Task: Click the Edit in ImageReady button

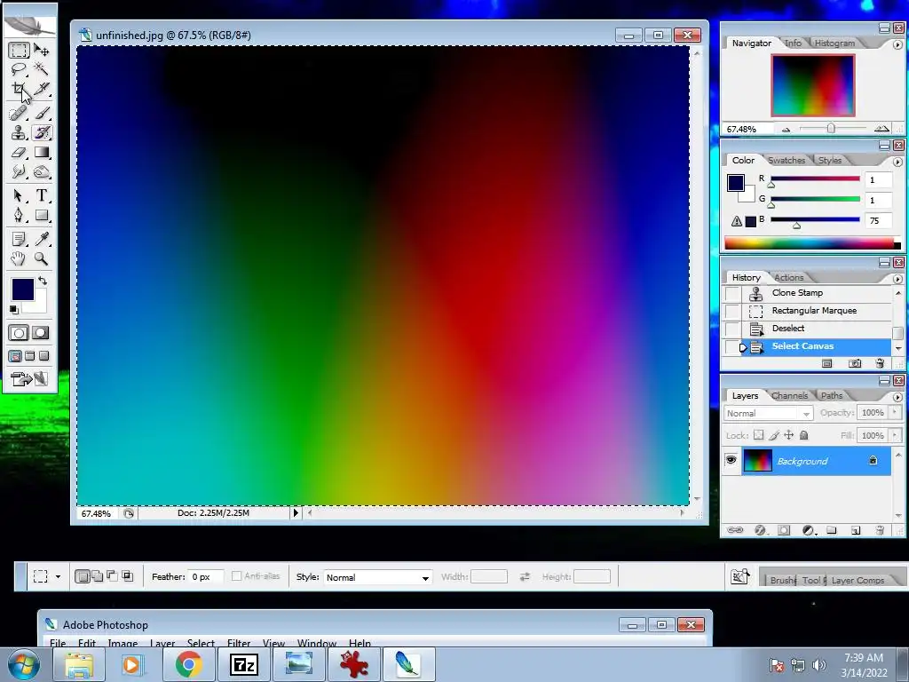Action: tap(29, 379)
